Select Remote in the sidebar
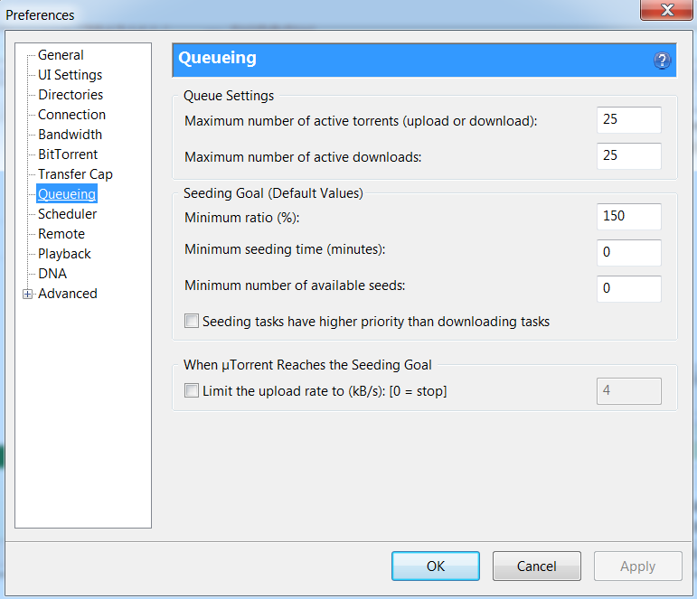Screen dimensions: 697x599 (x=61, y=234)
